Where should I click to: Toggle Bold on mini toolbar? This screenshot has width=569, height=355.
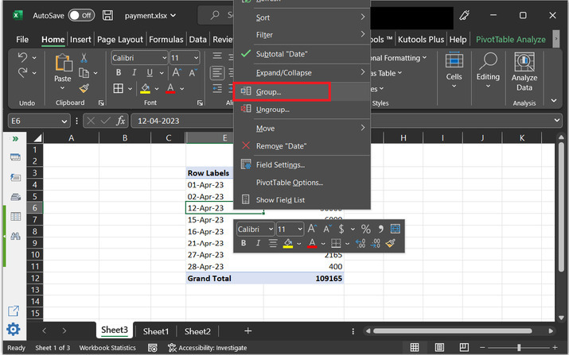coord(244,243)
